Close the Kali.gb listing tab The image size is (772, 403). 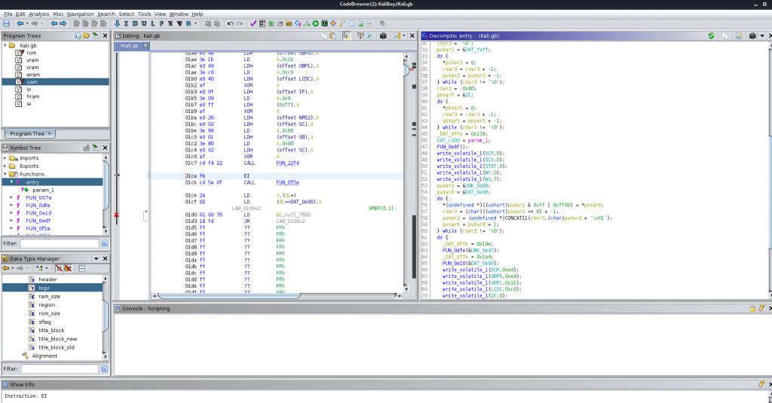click(x=146, y=45)
